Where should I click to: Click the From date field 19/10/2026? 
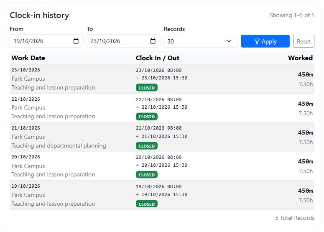click(46, 41)
